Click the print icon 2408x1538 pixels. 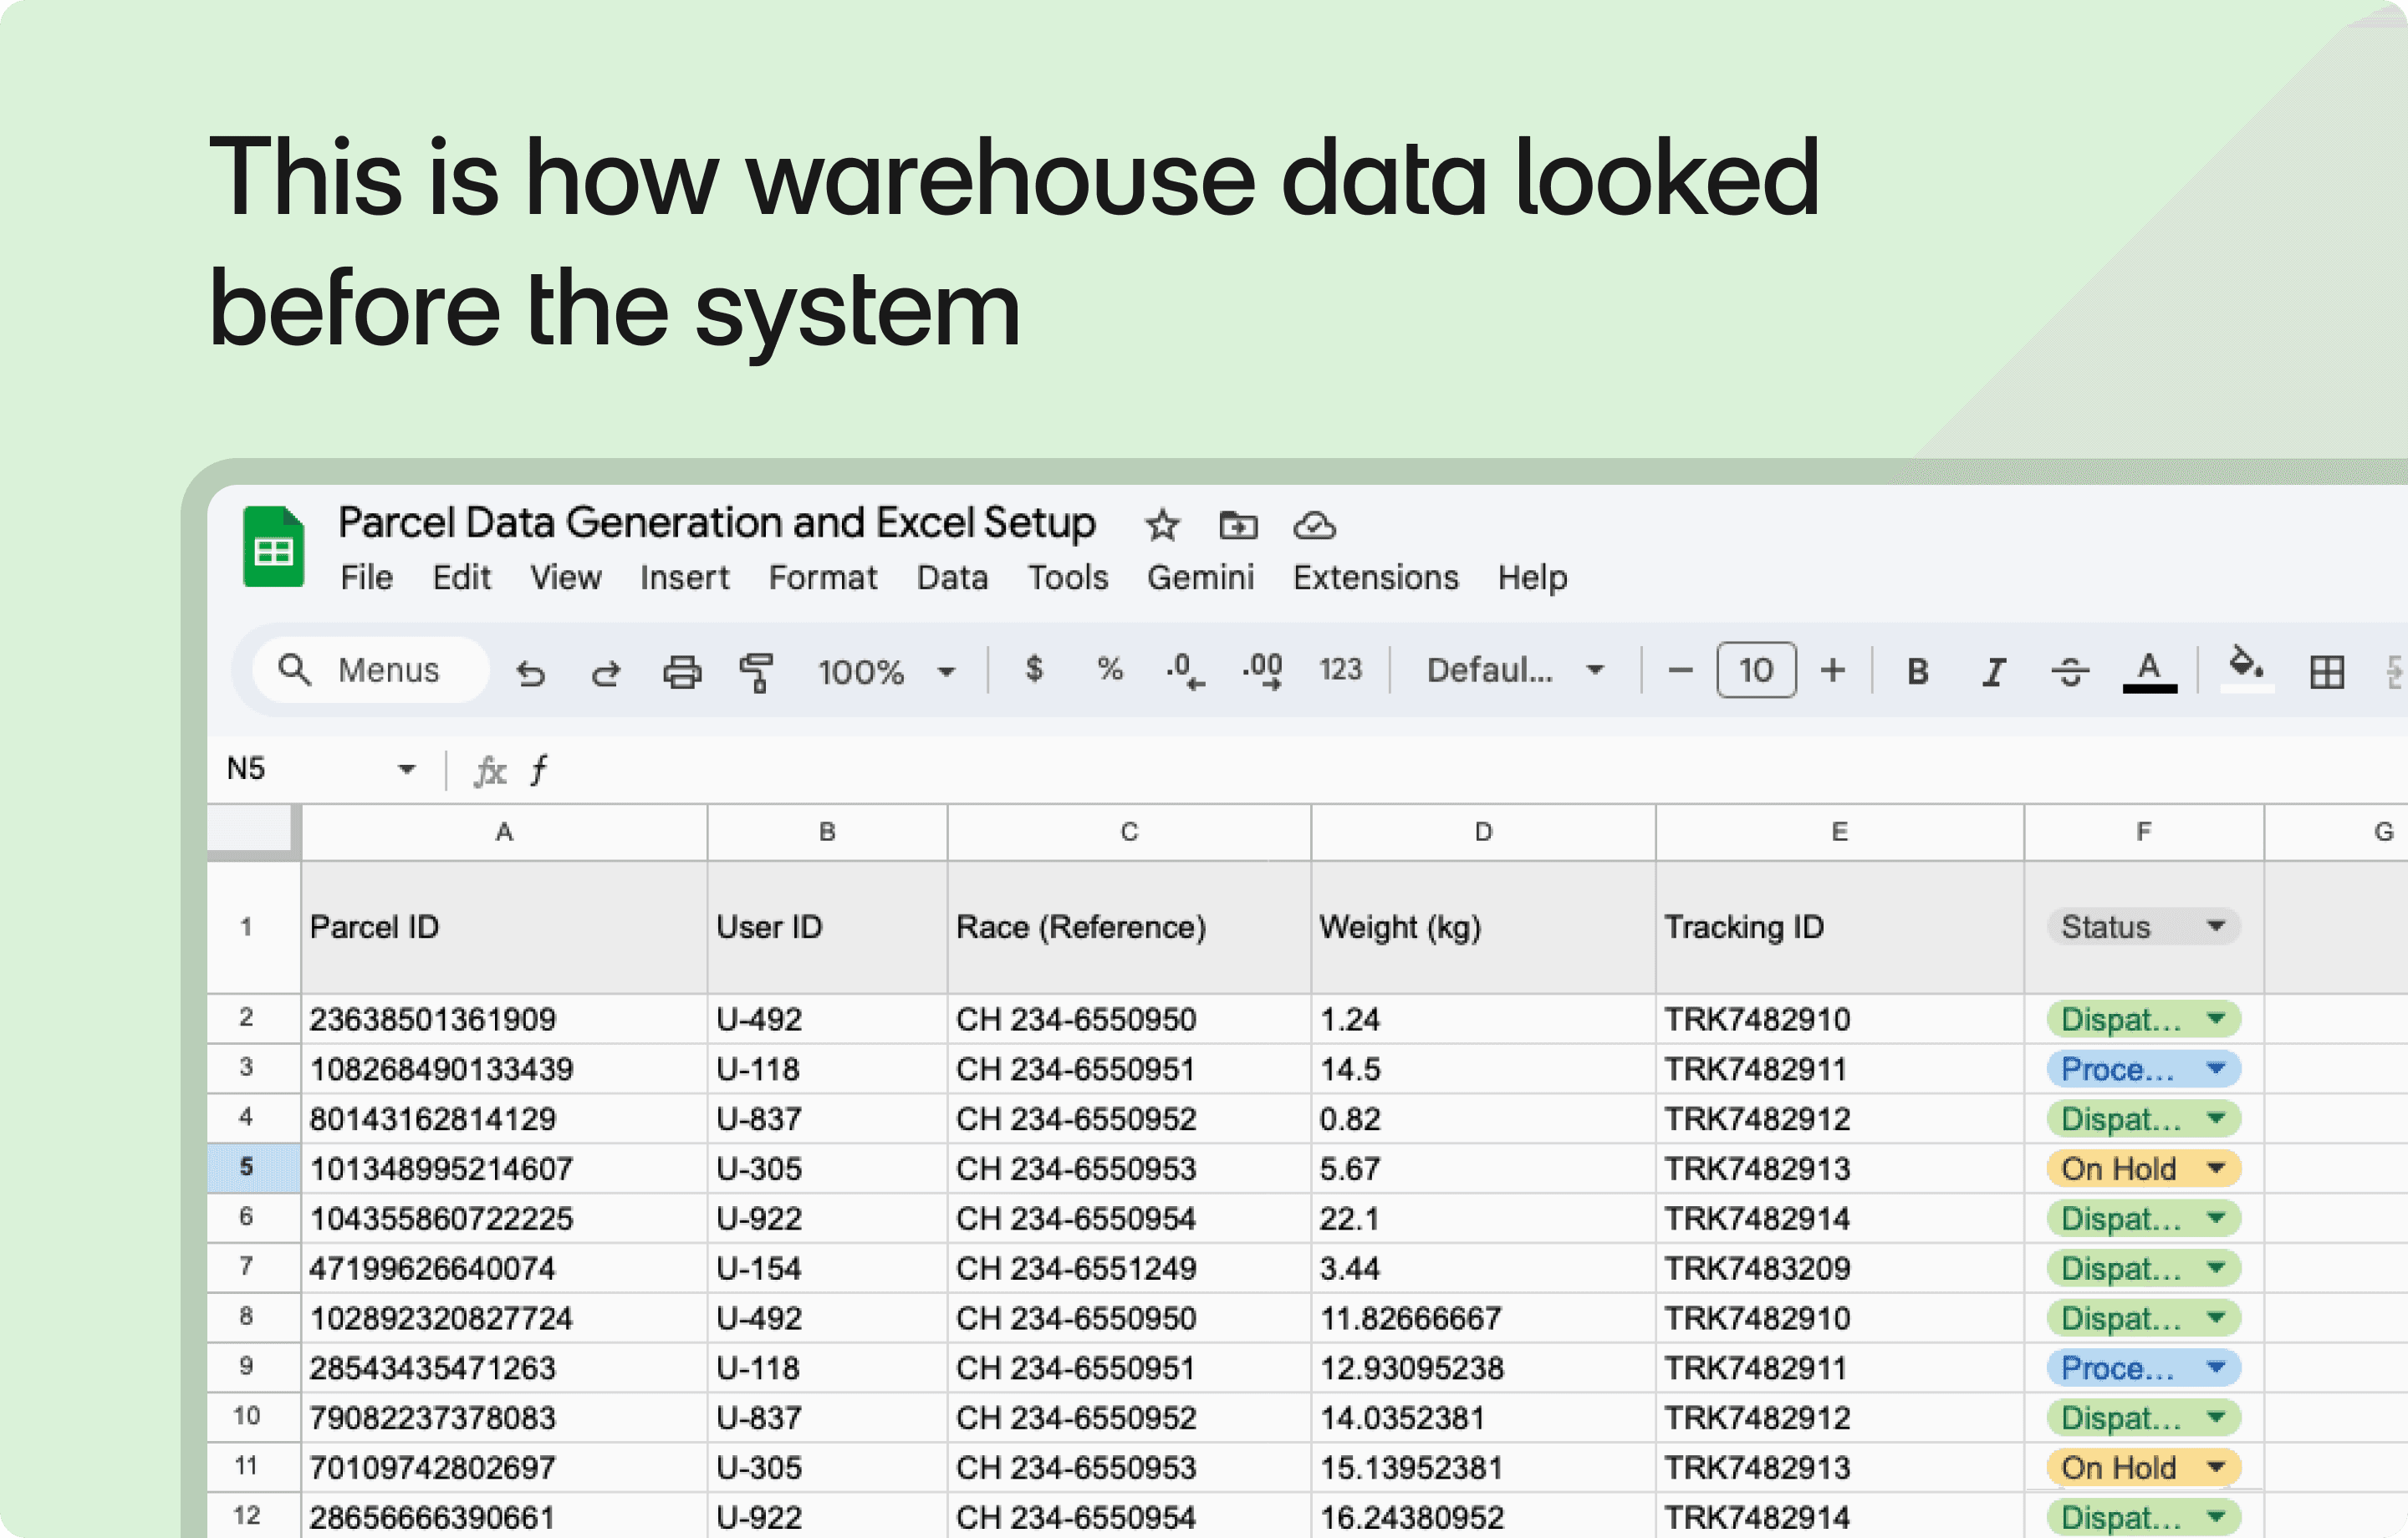tap(682, 672)
